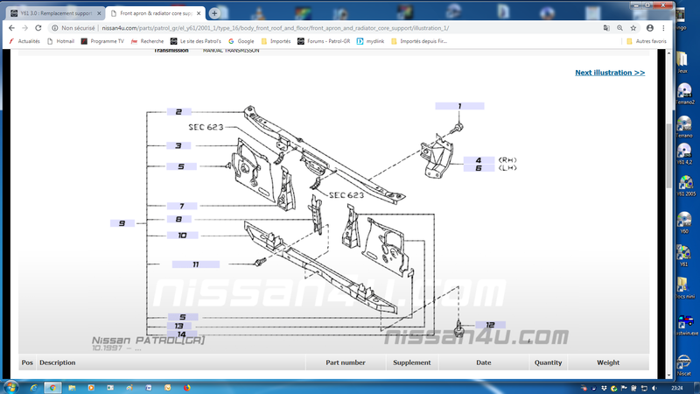The image size is (700, 394).
Task: Launch Internet Explorer from the taskbar
Action: point(33,388)
